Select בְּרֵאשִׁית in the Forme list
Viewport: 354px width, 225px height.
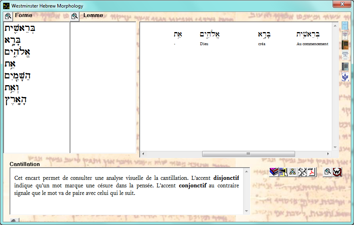pyautogui.click(x=20, y=28)
